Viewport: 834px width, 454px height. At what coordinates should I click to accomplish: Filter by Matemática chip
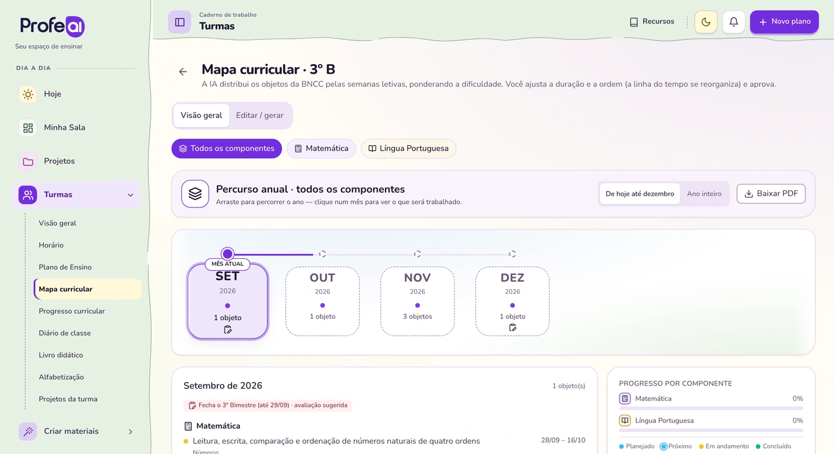[321, 149]
